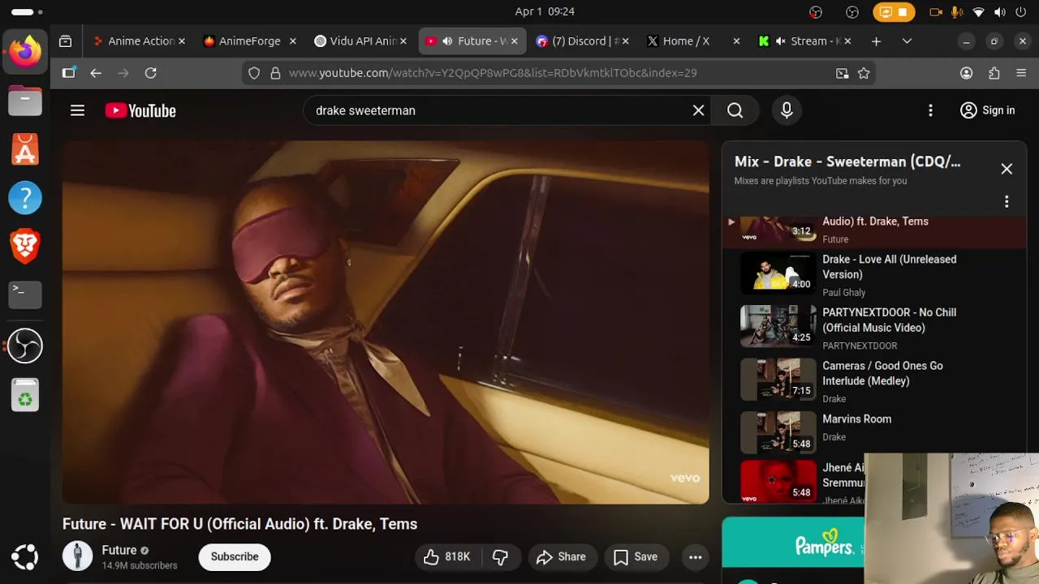
Task: Open Files from the Ubuntu dock
Action: click(x=25, y=101)
